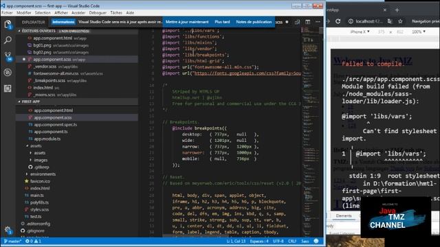Click the Google Fonts URL in the code
Screen dimensions: 440x247
click(x=247, y=73)
